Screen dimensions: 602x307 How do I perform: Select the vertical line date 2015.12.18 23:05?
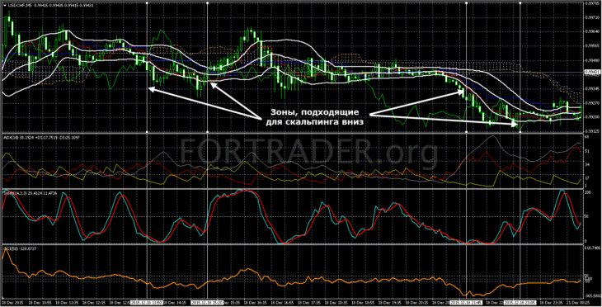pyautogui.click(x=520, y=303)
